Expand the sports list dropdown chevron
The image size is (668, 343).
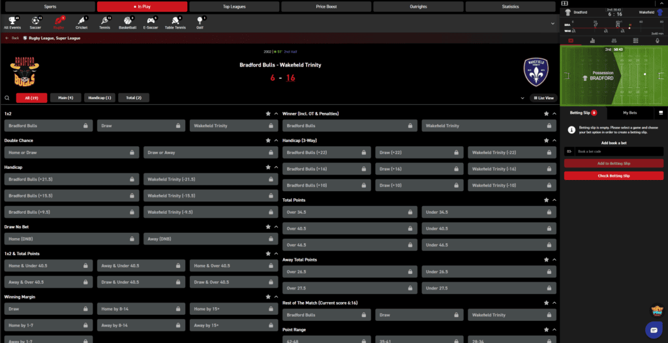click(x=553, y=23)
